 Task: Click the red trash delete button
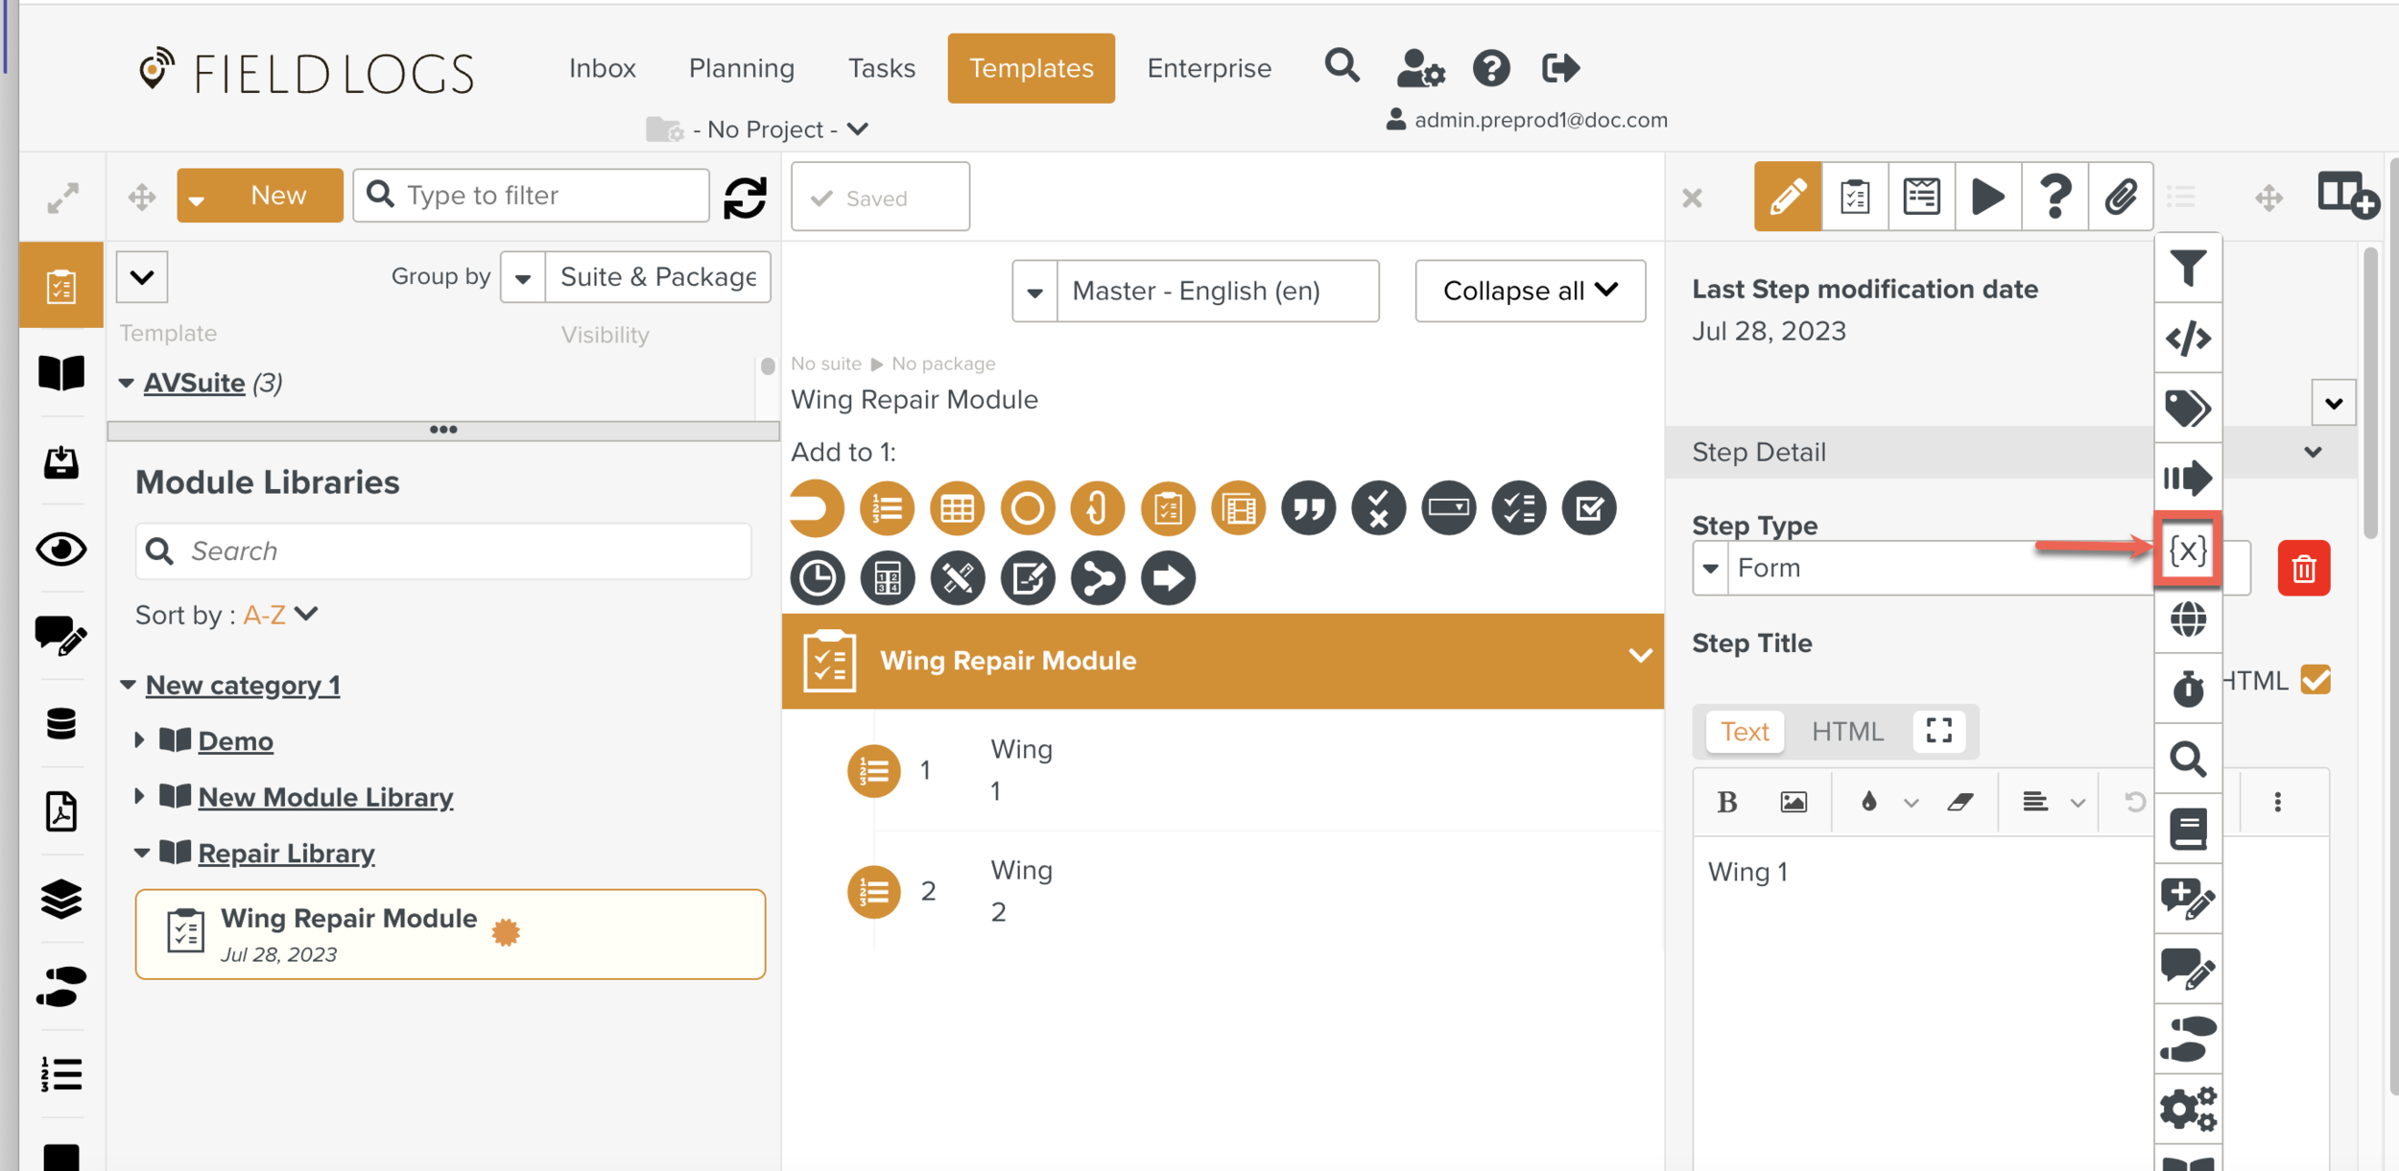(2303, 569)
